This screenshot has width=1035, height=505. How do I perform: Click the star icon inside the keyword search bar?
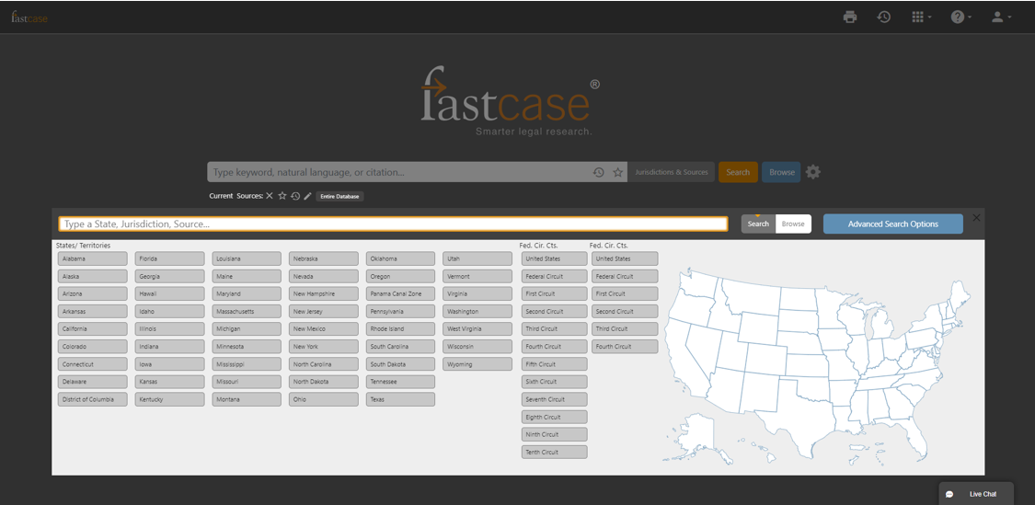[x=618, y=172]
